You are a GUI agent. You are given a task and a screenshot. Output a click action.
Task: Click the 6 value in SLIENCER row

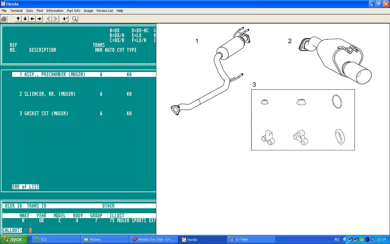101,94
